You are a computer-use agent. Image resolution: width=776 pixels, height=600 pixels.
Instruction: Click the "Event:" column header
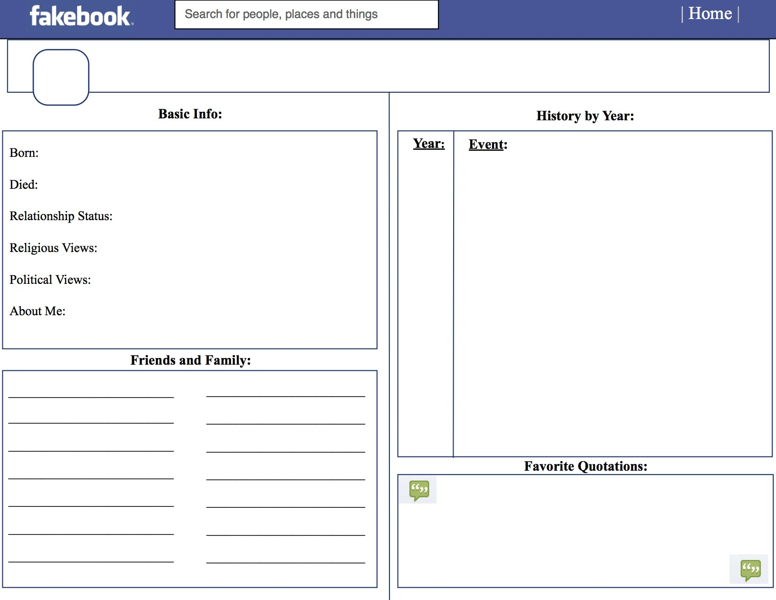click(x=488, y=145)
